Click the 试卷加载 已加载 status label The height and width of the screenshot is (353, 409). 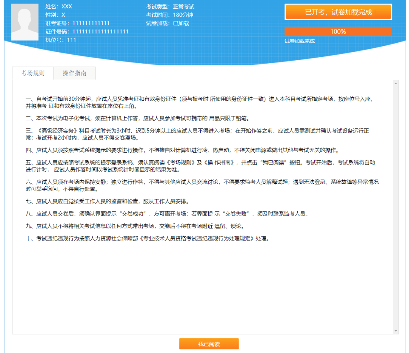point(167,23)
